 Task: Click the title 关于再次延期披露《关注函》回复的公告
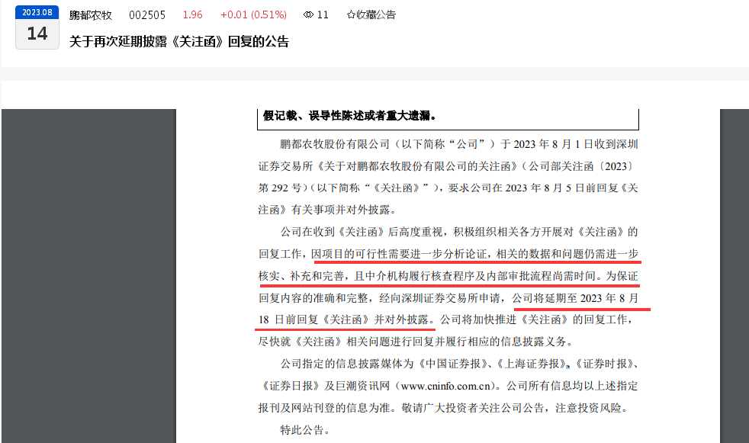click(179, 41)
